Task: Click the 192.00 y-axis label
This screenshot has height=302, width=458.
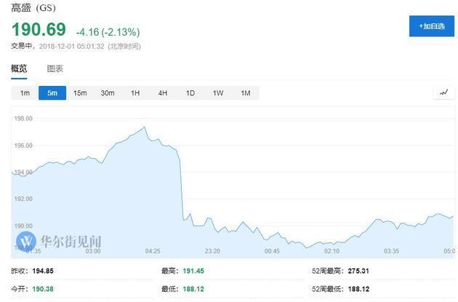Action: tap(23, 199)
